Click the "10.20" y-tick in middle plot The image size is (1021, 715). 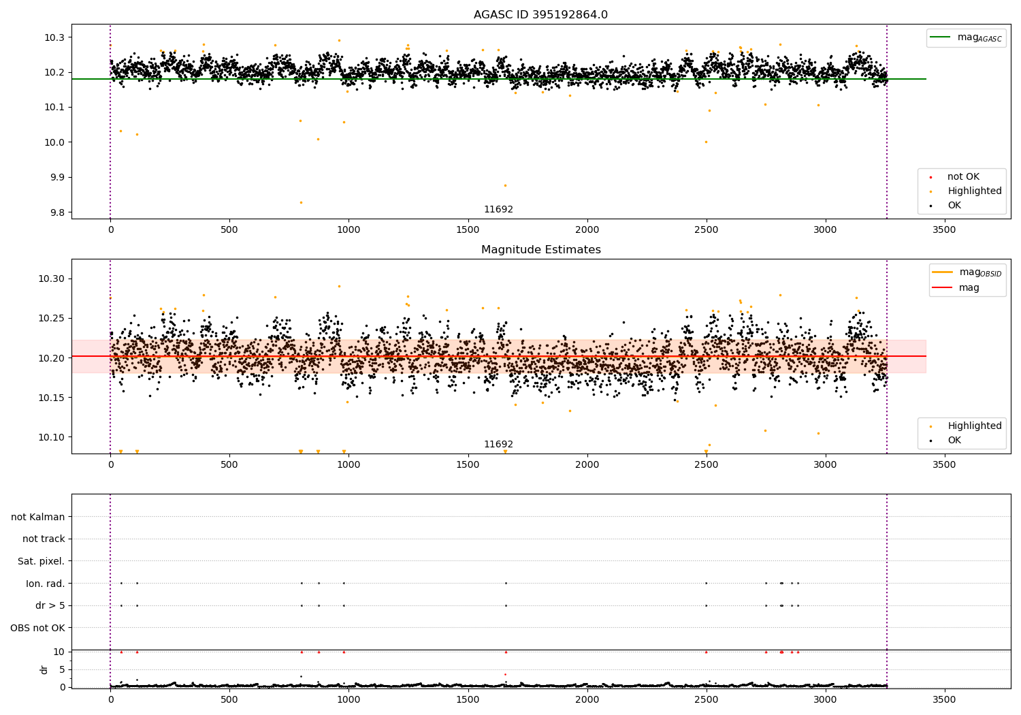coord(52,358)
